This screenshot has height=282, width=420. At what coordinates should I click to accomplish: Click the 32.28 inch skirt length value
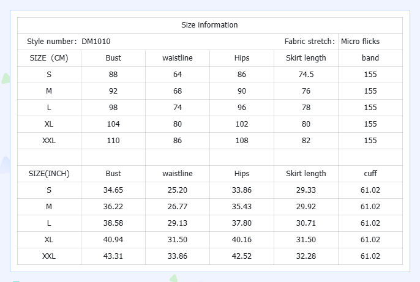(306, 256)
